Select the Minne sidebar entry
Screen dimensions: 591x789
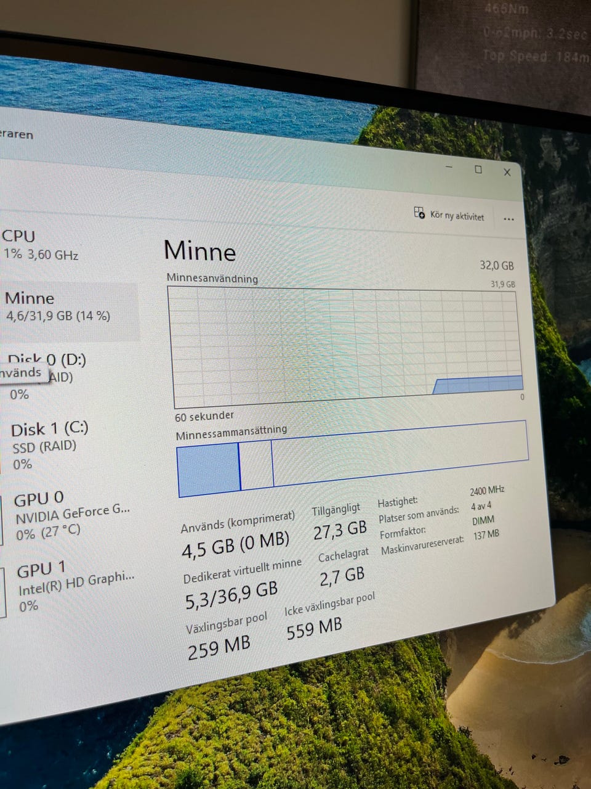(69, 311)
